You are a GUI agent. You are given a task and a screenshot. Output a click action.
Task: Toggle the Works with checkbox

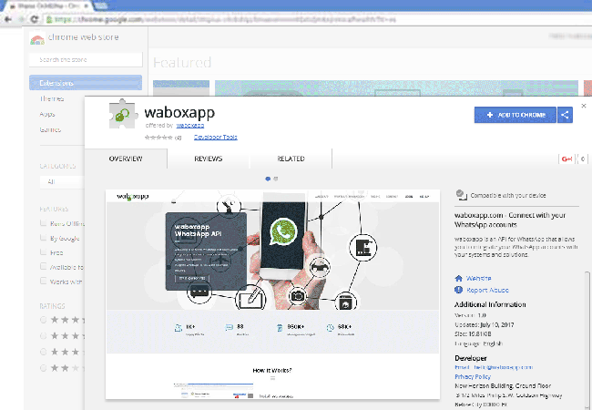(44, 281)
